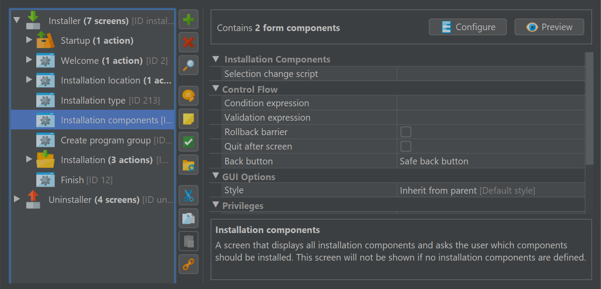Open the Back button value dropdown

(491, 161)
